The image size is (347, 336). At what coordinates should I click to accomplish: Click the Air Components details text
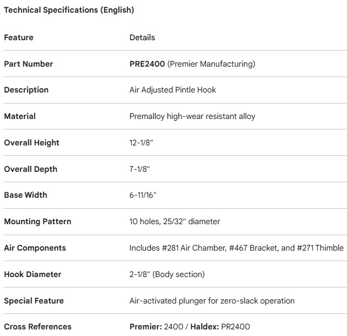236,248
